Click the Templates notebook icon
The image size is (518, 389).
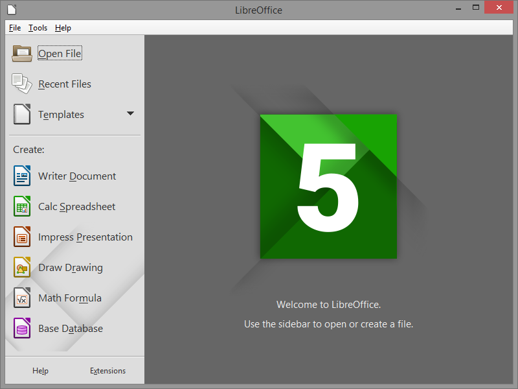22,114
